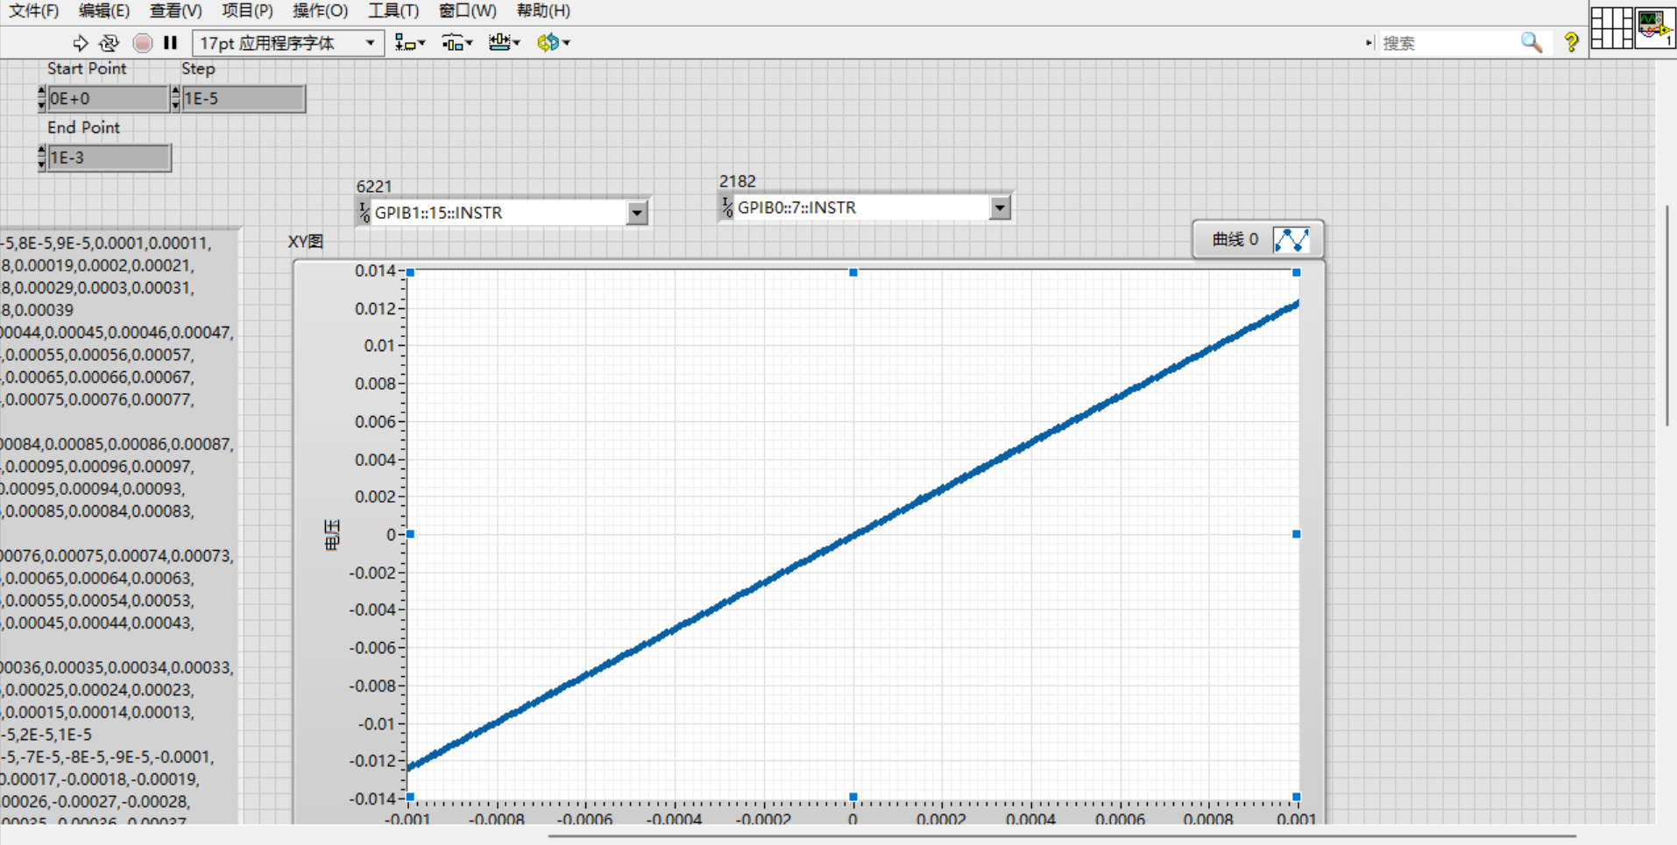Click the search magnifier icon
The image size is (1677, 845).
[1531, 42]
